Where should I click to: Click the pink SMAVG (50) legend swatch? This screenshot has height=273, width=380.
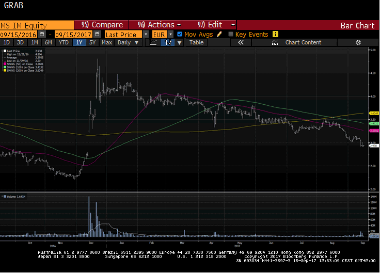pyautogui.click(x=5, y=63)
